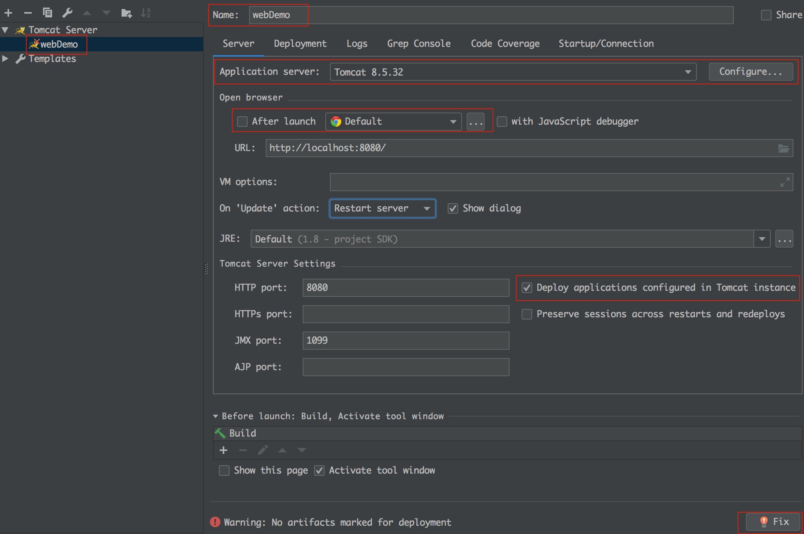This screenshot has width=804, height=534.
Task: Open the Application server dropdown
Action: coord(513,72)
